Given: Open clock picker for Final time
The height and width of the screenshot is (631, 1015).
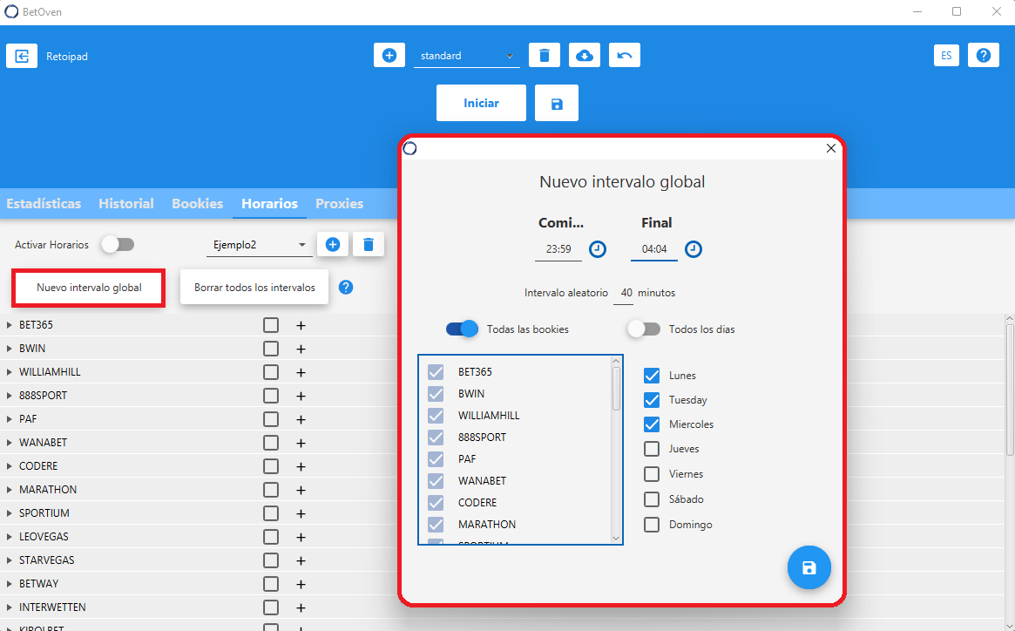Looking at the screenshot, I should pyautogui.click(x=694, y=248).
